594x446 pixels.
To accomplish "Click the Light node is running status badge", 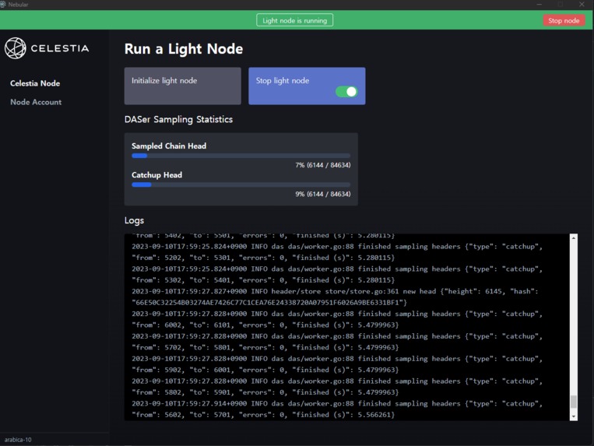I will pyautogui.click(x=295, y=20).
